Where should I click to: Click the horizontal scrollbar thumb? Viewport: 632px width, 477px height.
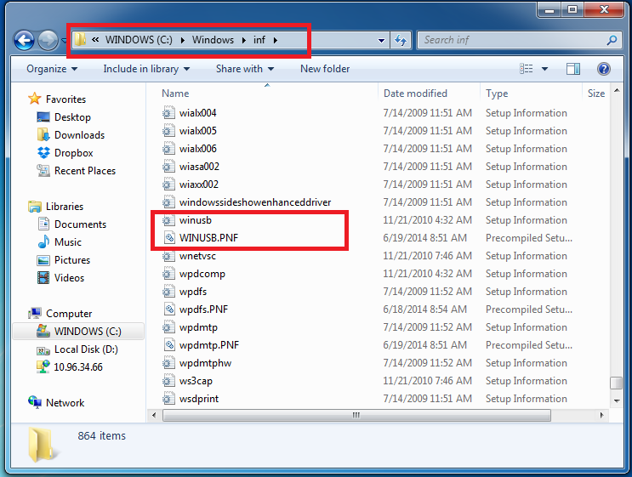pyautogui.click(x=356, y=415)
